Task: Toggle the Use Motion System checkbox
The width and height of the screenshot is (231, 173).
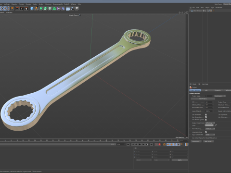Action: (206, 120)
